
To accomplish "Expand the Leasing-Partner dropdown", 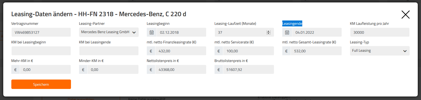I will coord(109,32).
